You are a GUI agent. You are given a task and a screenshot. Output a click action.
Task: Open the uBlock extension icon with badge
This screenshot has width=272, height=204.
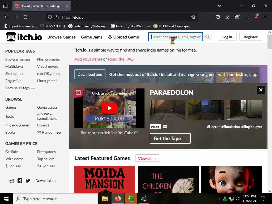tap(256, 17)
